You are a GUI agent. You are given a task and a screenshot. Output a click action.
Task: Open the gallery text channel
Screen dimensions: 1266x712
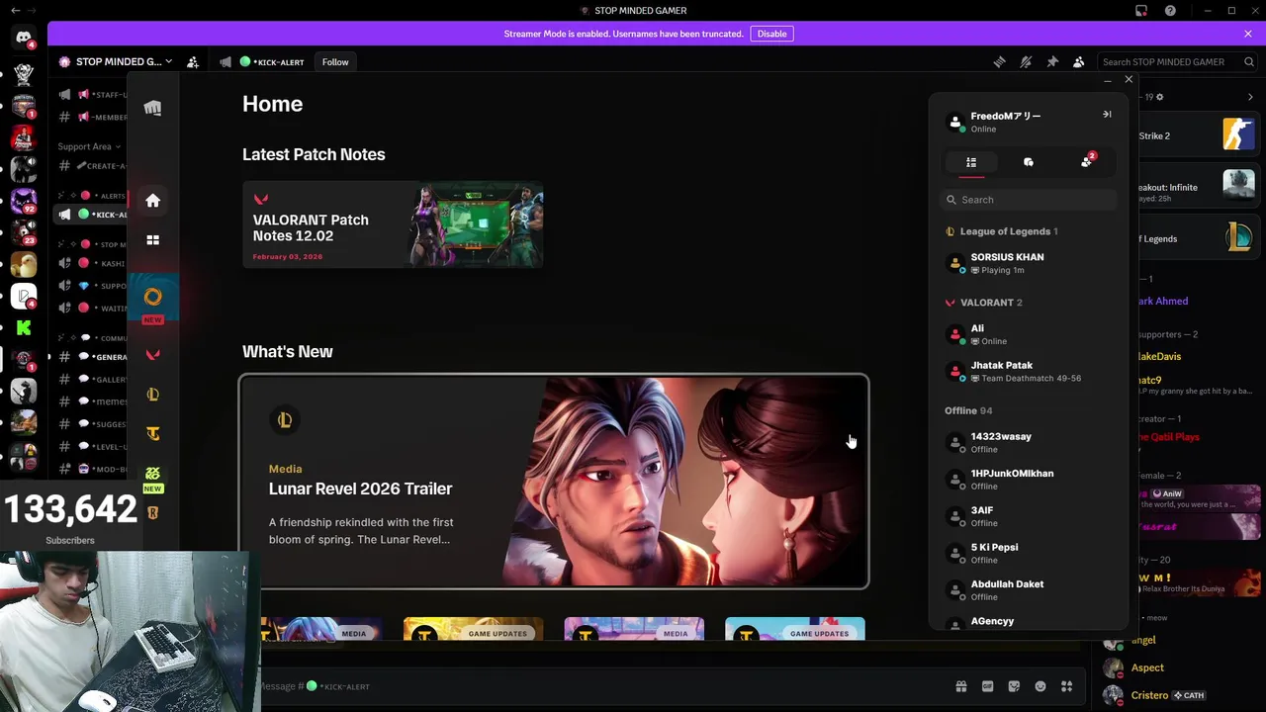(x=91, y=379)
